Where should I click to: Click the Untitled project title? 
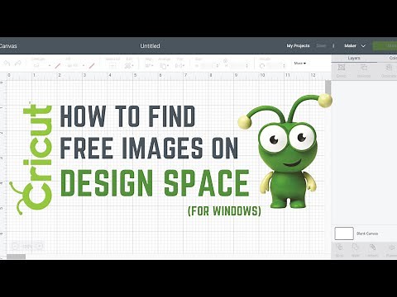click(150, 46)
